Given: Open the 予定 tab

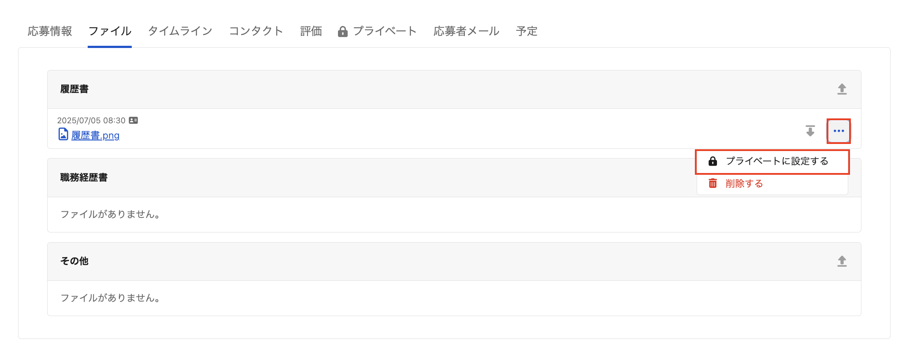Looking at the screenshot, I should [x=527, y=31].
